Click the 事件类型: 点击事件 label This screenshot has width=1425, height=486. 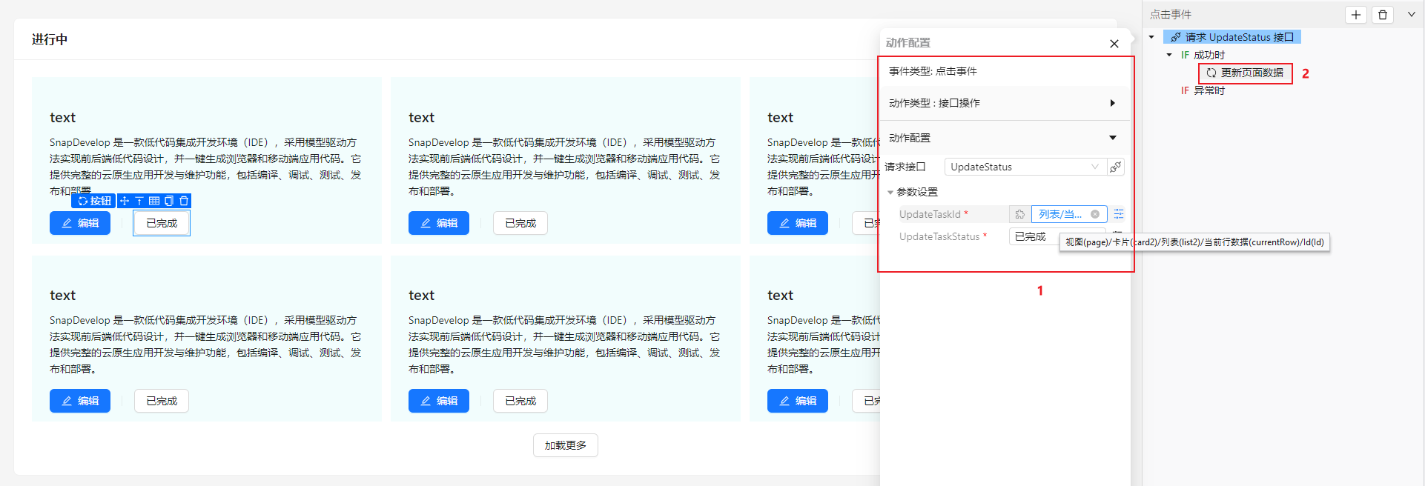[x=933, y=71]
